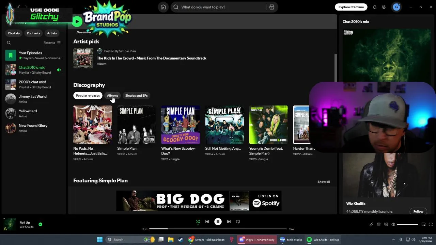Screen dimensions: 436x245
Task: Click the main view vertical scrollbar
Action: [336, 68]
